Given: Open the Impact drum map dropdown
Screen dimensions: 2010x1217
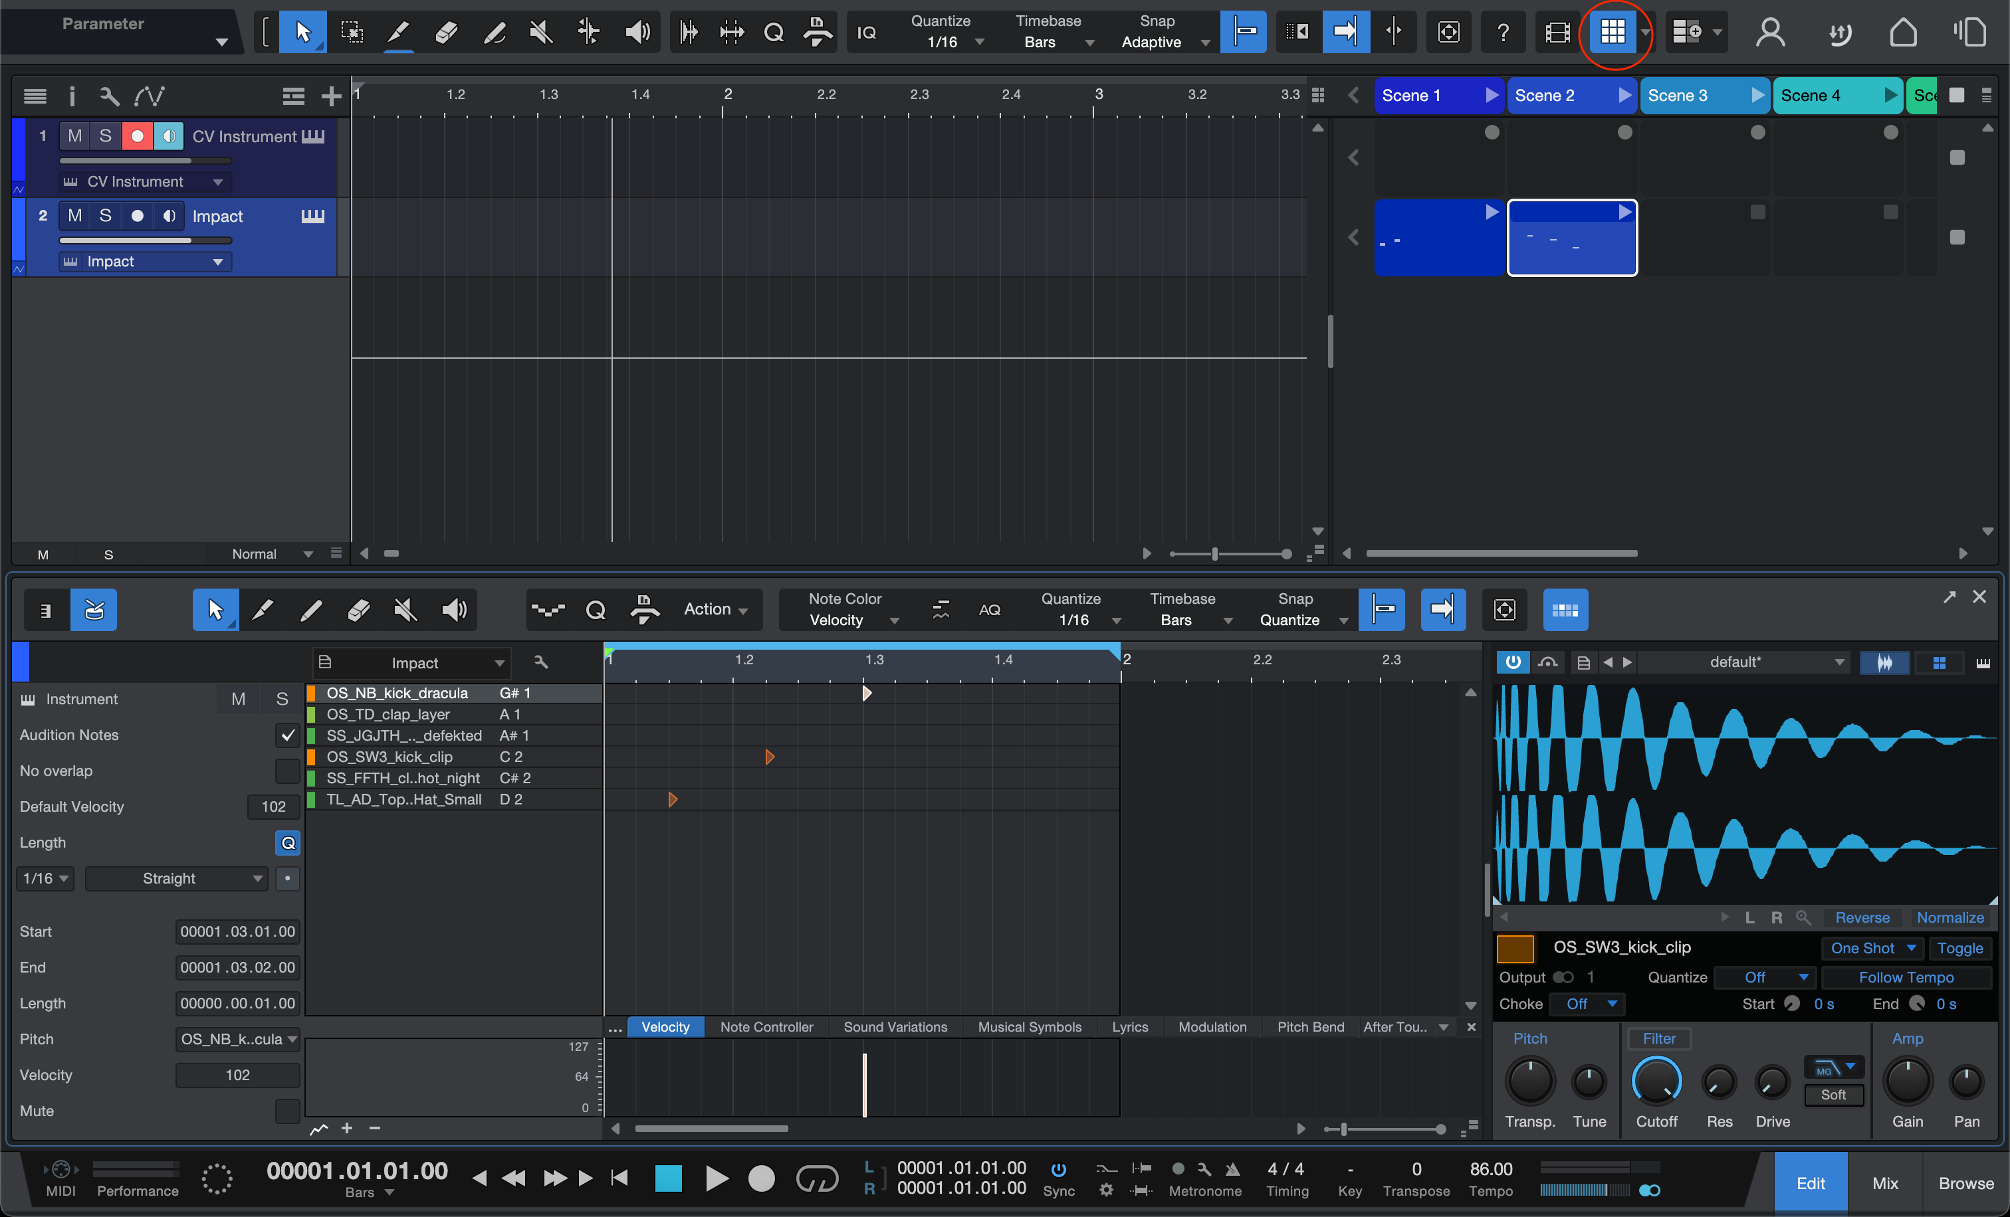Looking at the screenshot, I should pos(412,663).
